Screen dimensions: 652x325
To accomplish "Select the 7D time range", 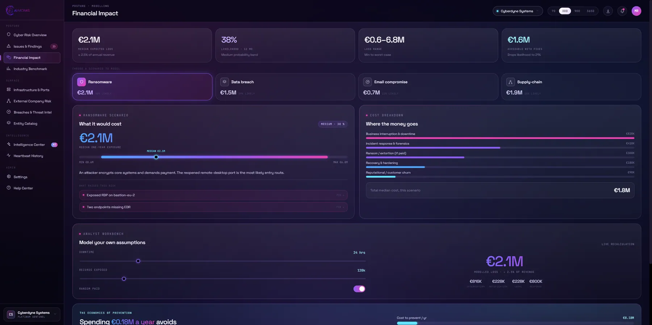I will [553, 11].
